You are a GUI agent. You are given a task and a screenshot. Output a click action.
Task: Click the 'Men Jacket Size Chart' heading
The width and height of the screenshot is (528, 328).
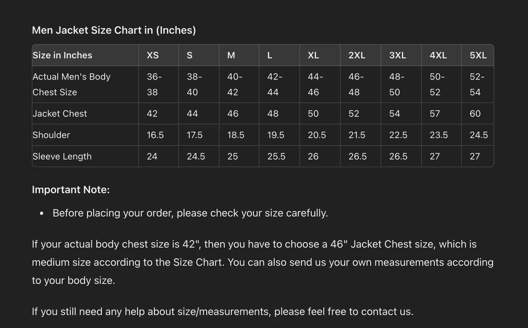click(x=114, y=30)
